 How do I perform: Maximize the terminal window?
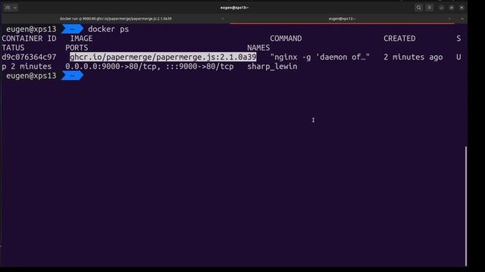click(452, 8)
